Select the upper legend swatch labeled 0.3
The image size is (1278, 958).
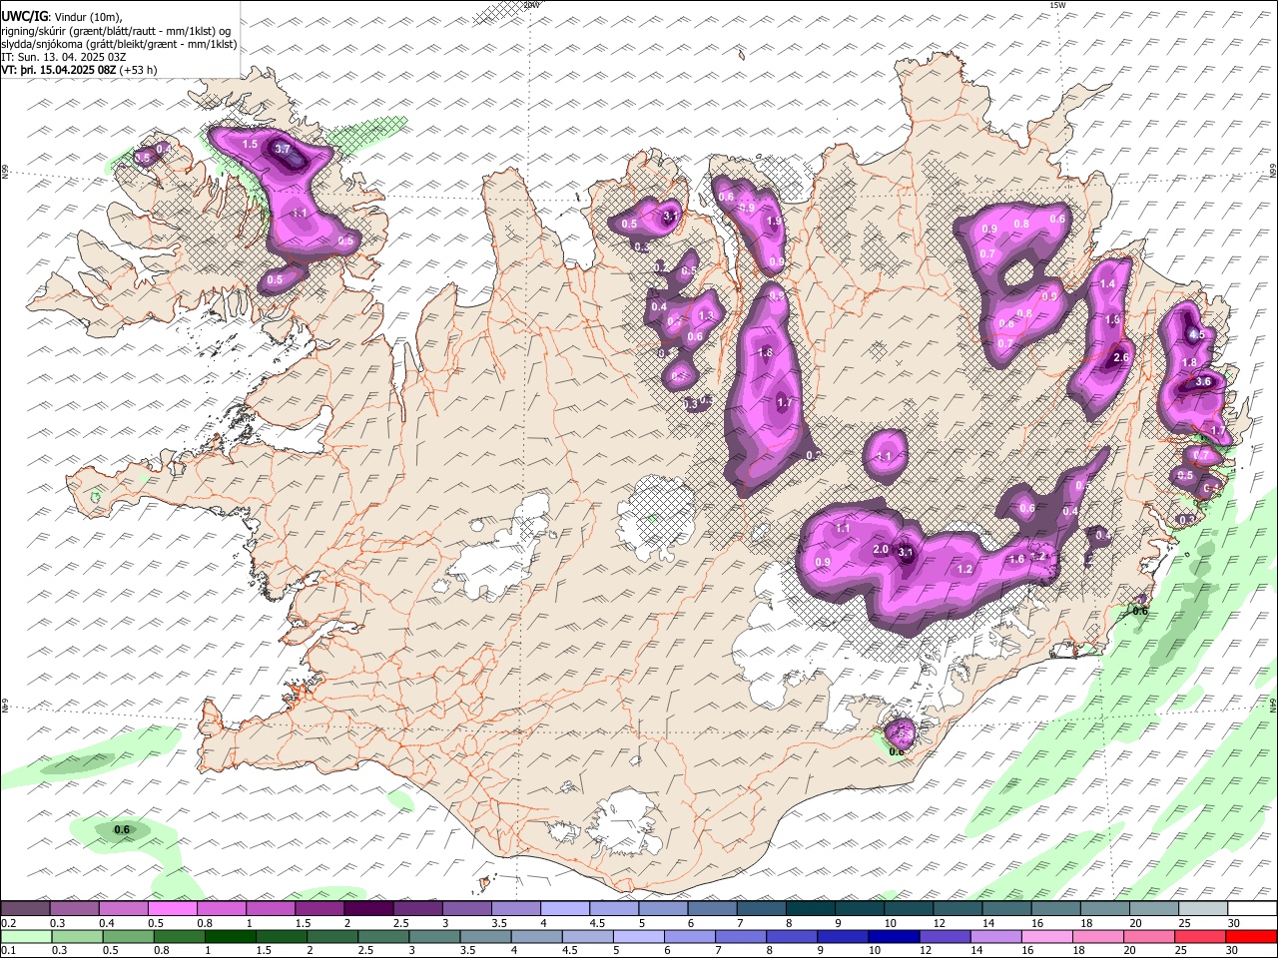74,908
